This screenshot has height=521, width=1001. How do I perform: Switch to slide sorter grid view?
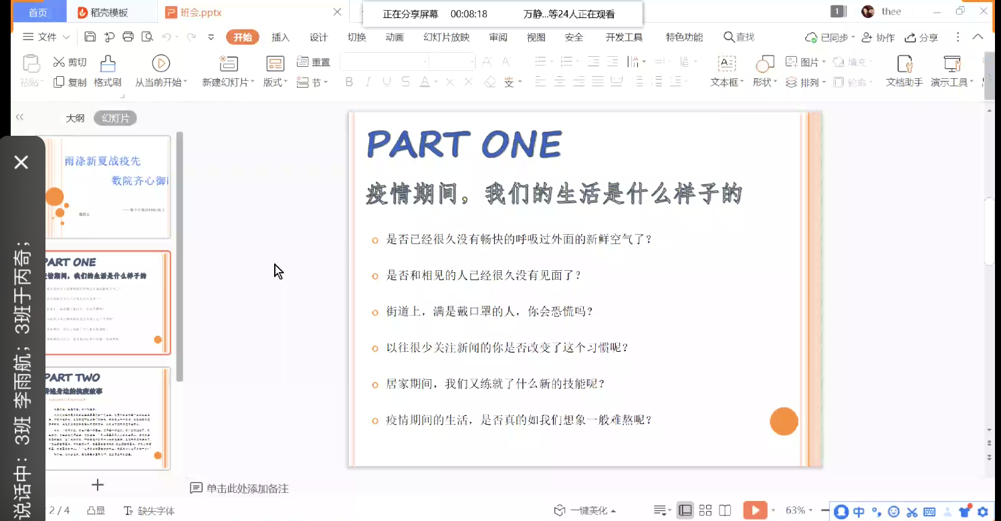pos(705,510)
